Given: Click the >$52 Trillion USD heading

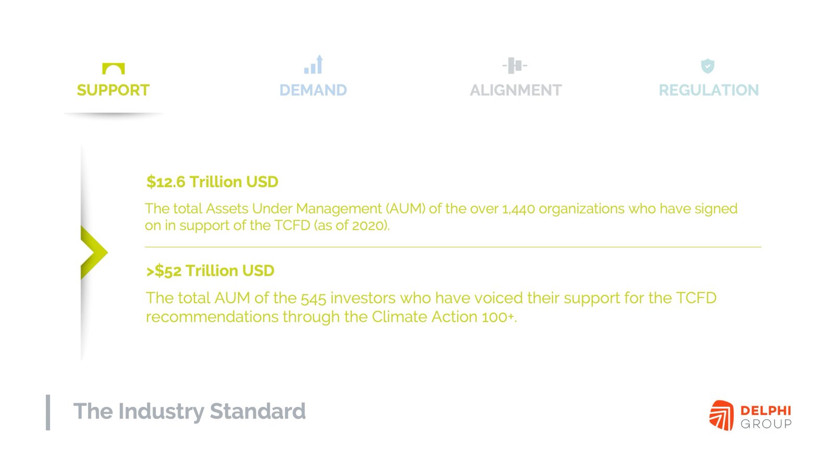Looking at the screenshot, I should coord(210,271).
